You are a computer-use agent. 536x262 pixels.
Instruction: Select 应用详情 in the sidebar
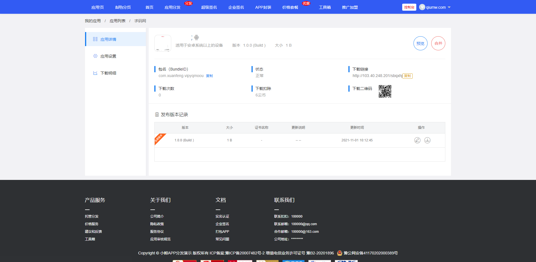pyautogui.click(x=108, y=39)
